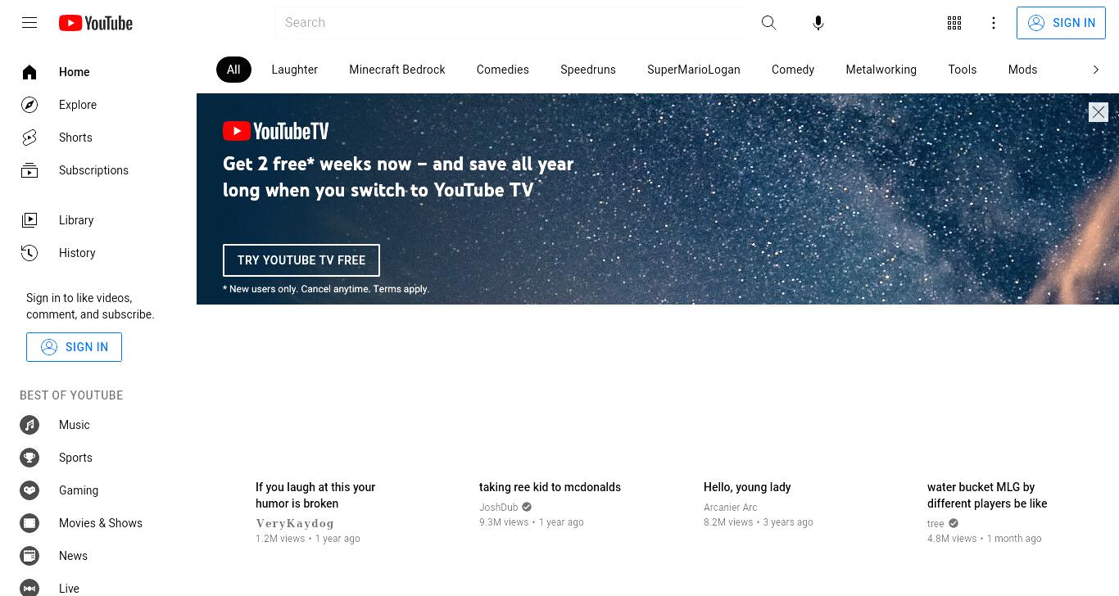This screenshot has height=596, width=1119.
Task: Open the three-dot settings menu
Action: [994, 23]
